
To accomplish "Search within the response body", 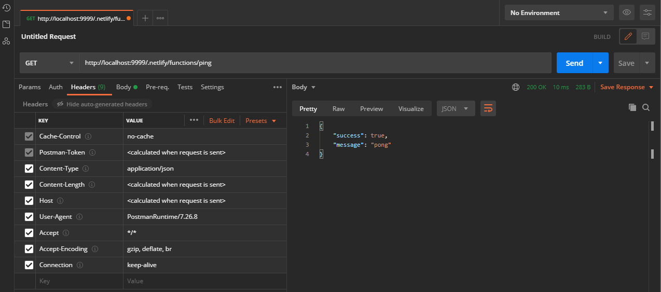I will (x=646, y=107).
